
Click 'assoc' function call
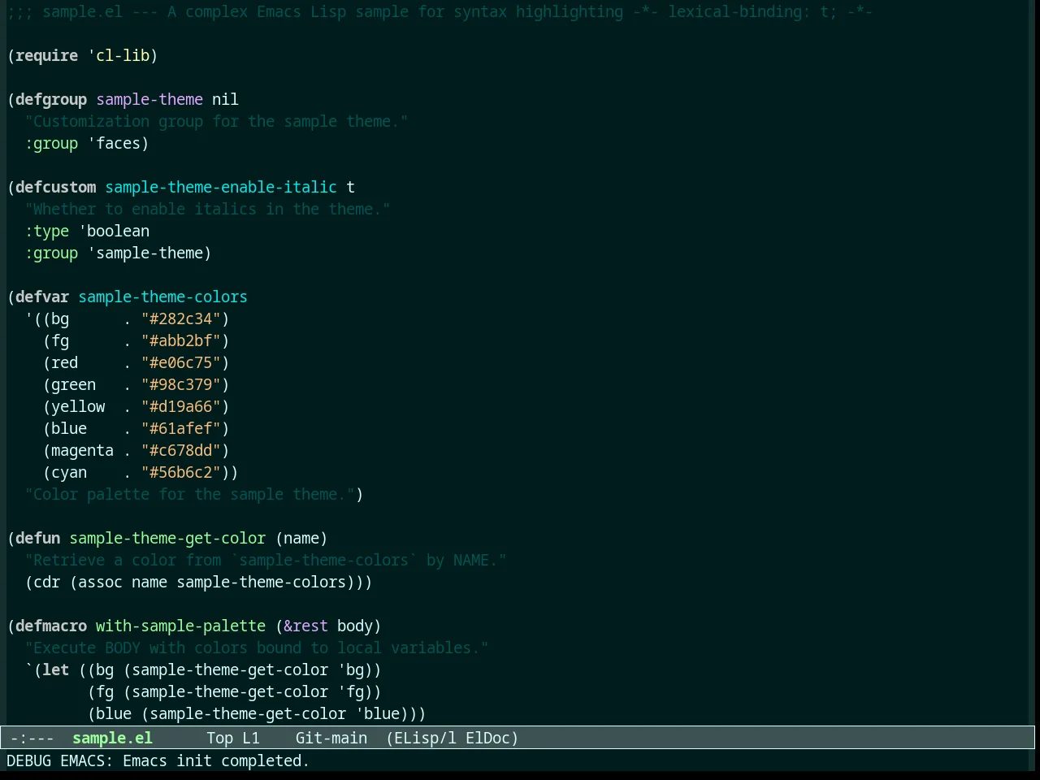coord(100,582)
